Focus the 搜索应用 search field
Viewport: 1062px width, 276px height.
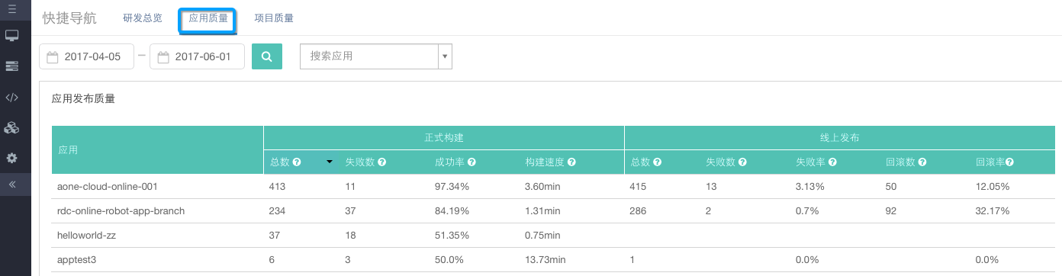pyautogui.click(x=369, y=56)
